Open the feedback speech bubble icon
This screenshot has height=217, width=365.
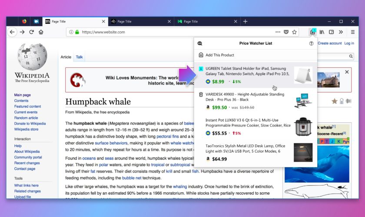click(200, 43)
